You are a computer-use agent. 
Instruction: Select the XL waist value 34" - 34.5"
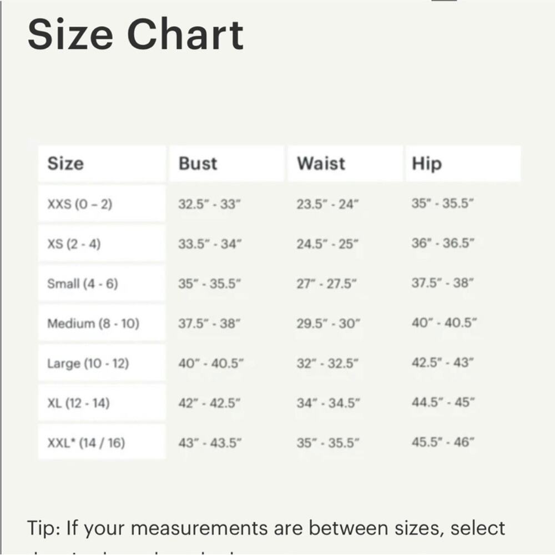[x=328, y=403]
